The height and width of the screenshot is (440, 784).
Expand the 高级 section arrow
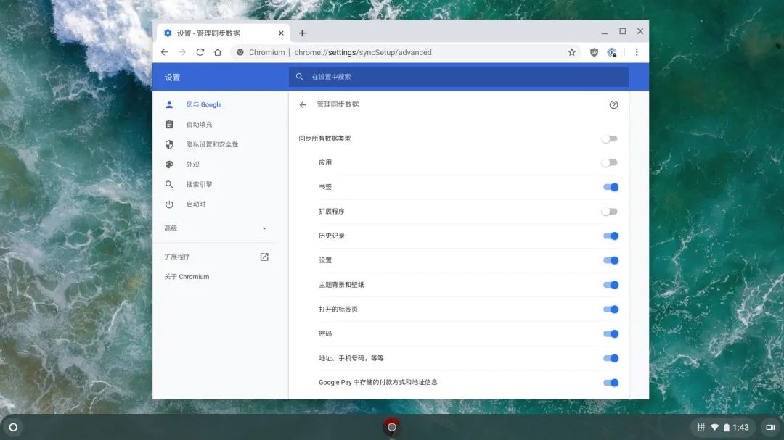[264, 228]
